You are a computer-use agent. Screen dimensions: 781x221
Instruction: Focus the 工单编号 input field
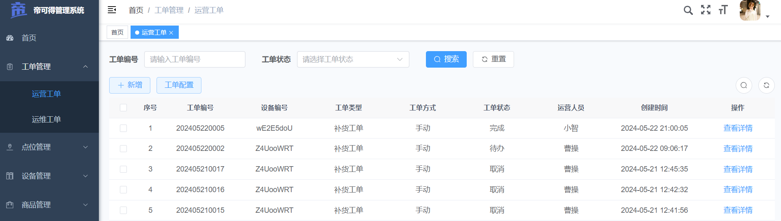[x=194, y=59]
